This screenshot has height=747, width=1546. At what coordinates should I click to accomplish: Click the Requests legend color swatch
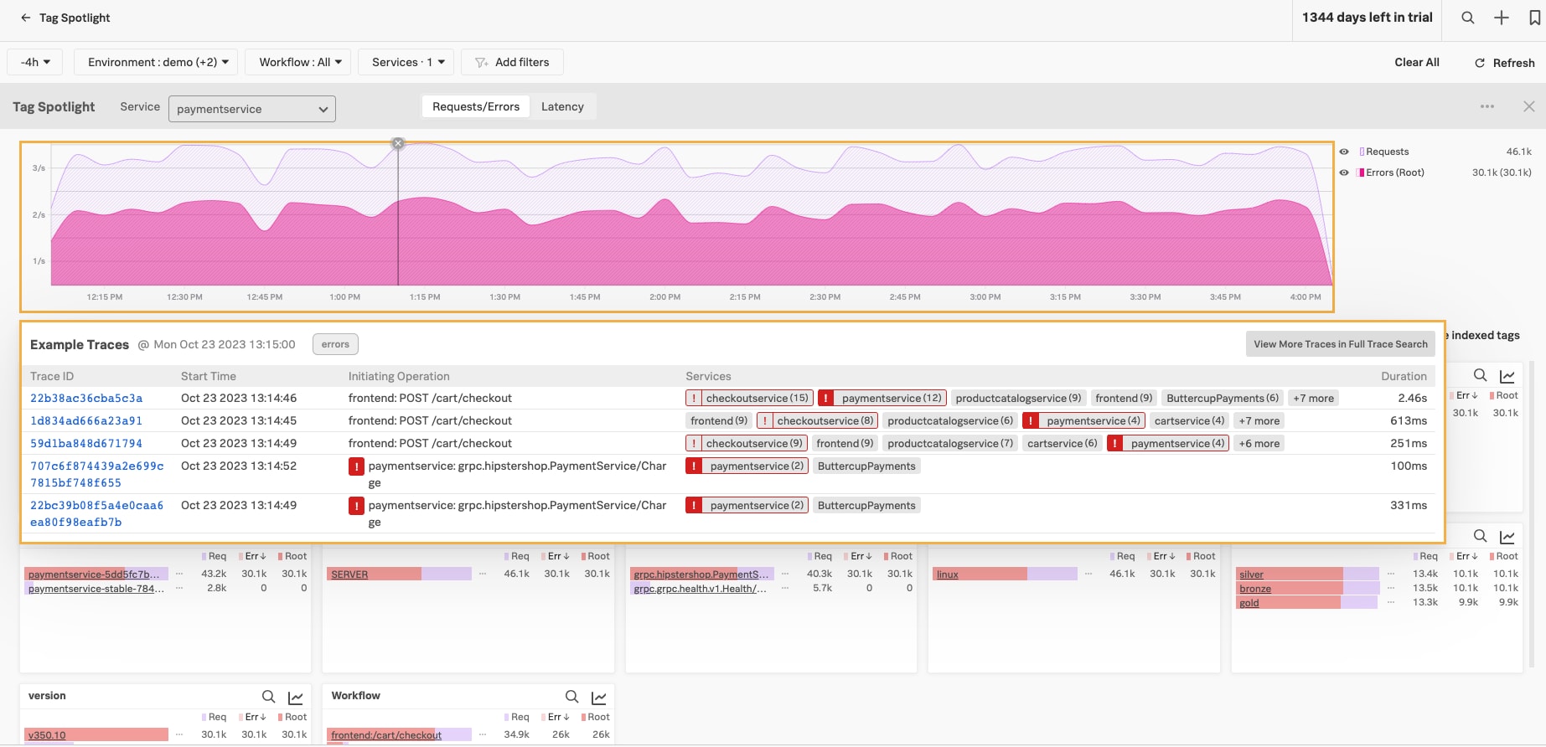click(1362, 152)
